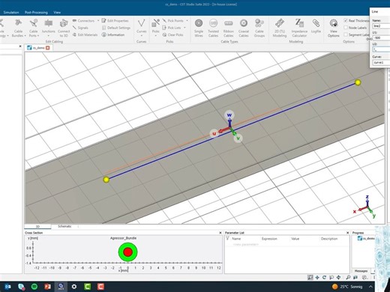
Task: Open the Junctions tool
Action: (x=48, y=28)
